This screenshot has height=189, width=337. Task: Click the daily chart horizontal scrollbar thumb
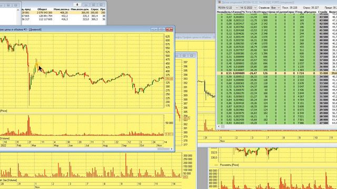click(x=164, y=149)
